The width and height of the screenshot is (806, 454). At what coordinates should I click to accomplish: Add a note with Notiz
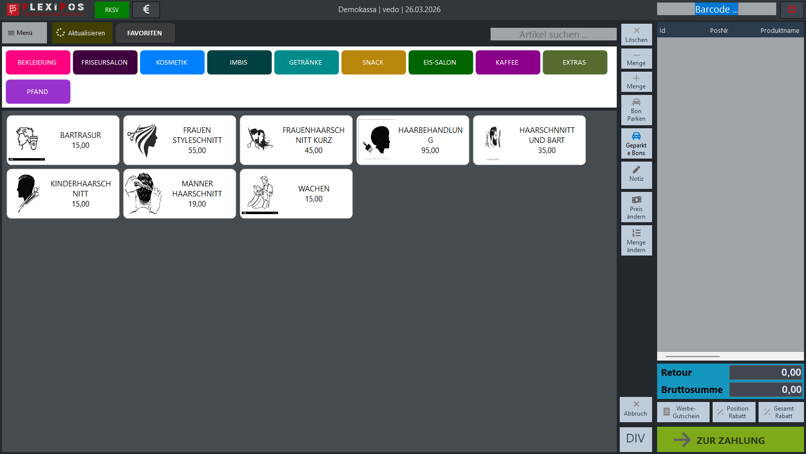click(x=636, y=175)
